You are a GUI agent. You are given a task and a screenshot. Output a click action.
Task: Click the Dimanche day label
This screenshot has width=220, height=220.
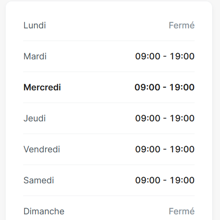click(x=44, y=211)
